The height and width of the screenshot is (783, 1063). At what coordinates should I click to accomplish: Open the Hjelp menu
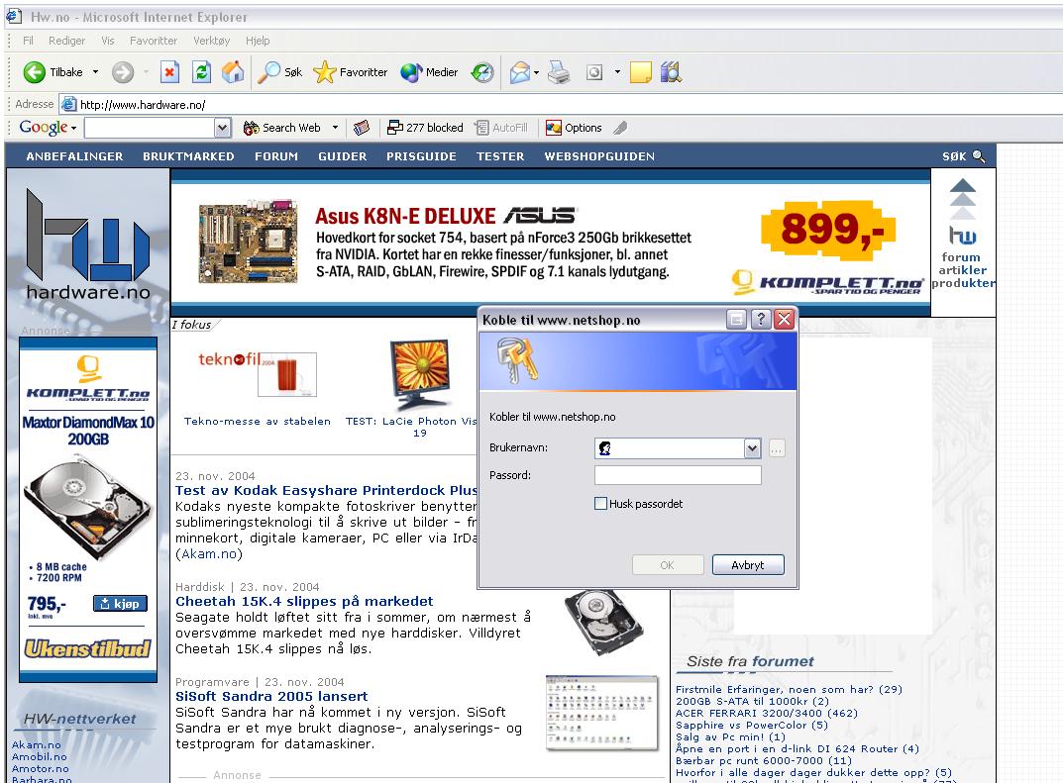258,41
